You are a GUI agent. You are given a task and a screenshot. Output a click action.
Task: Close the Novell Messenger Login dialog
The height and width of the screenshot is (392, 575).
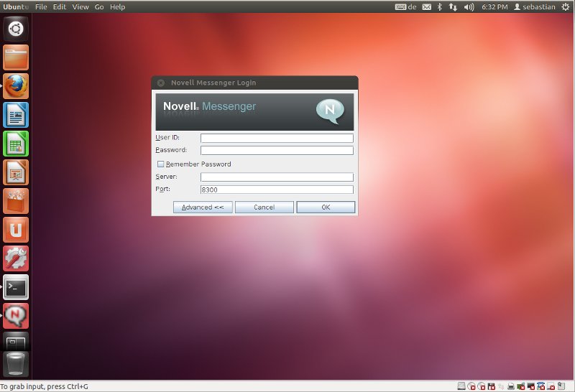tap(160, 83)
